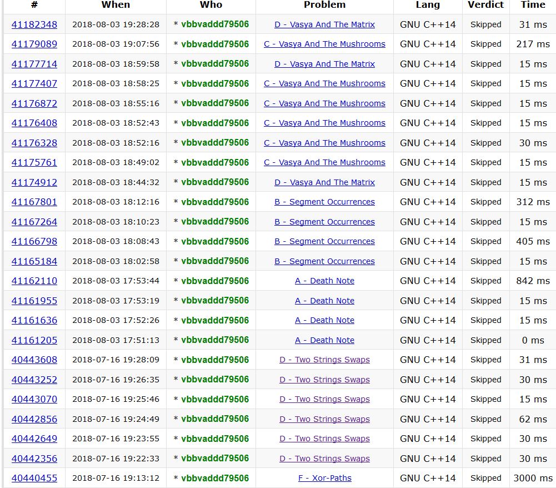The height and width of the screenshot is (488, 556).
Task: Open submission 41174912
Action: 34,182
